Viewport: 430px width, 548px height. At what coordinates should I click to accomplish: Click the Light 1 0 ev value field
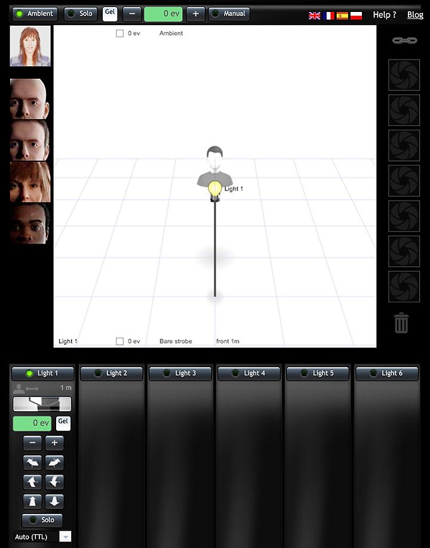coord(32,423)
